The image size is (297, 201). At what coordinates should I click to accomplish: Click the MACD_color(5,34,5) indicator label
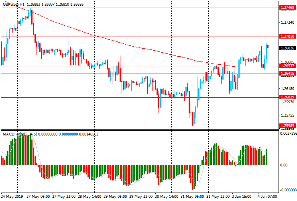click(x=20, y=134)
